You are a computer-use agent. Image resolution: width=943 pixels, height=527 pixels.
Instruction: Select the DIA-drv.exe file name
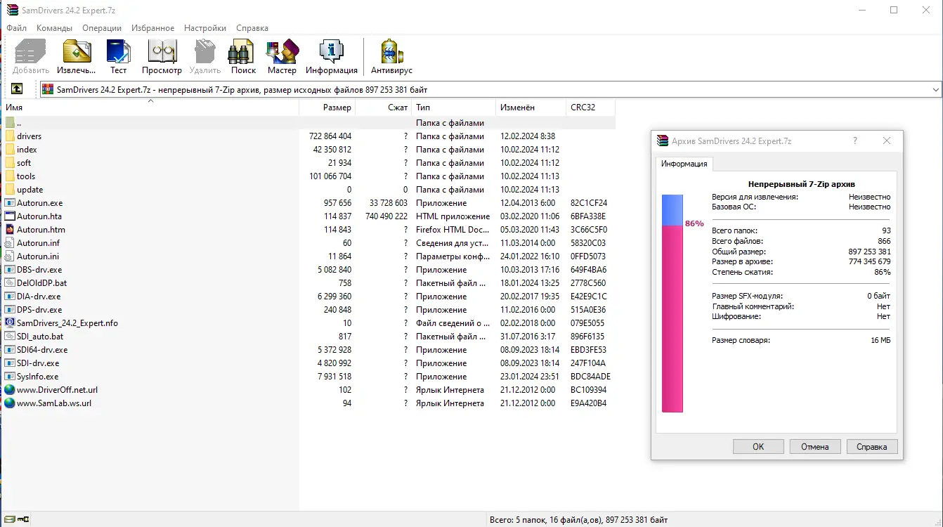[x=39, y=297]
